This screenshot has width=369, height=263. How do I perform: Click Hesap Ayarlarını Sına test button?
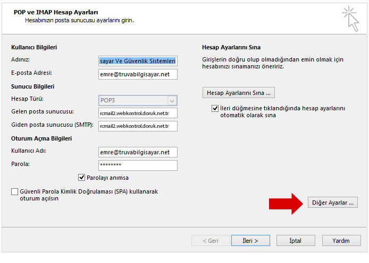pyautogui.click(x=239, y=93)
